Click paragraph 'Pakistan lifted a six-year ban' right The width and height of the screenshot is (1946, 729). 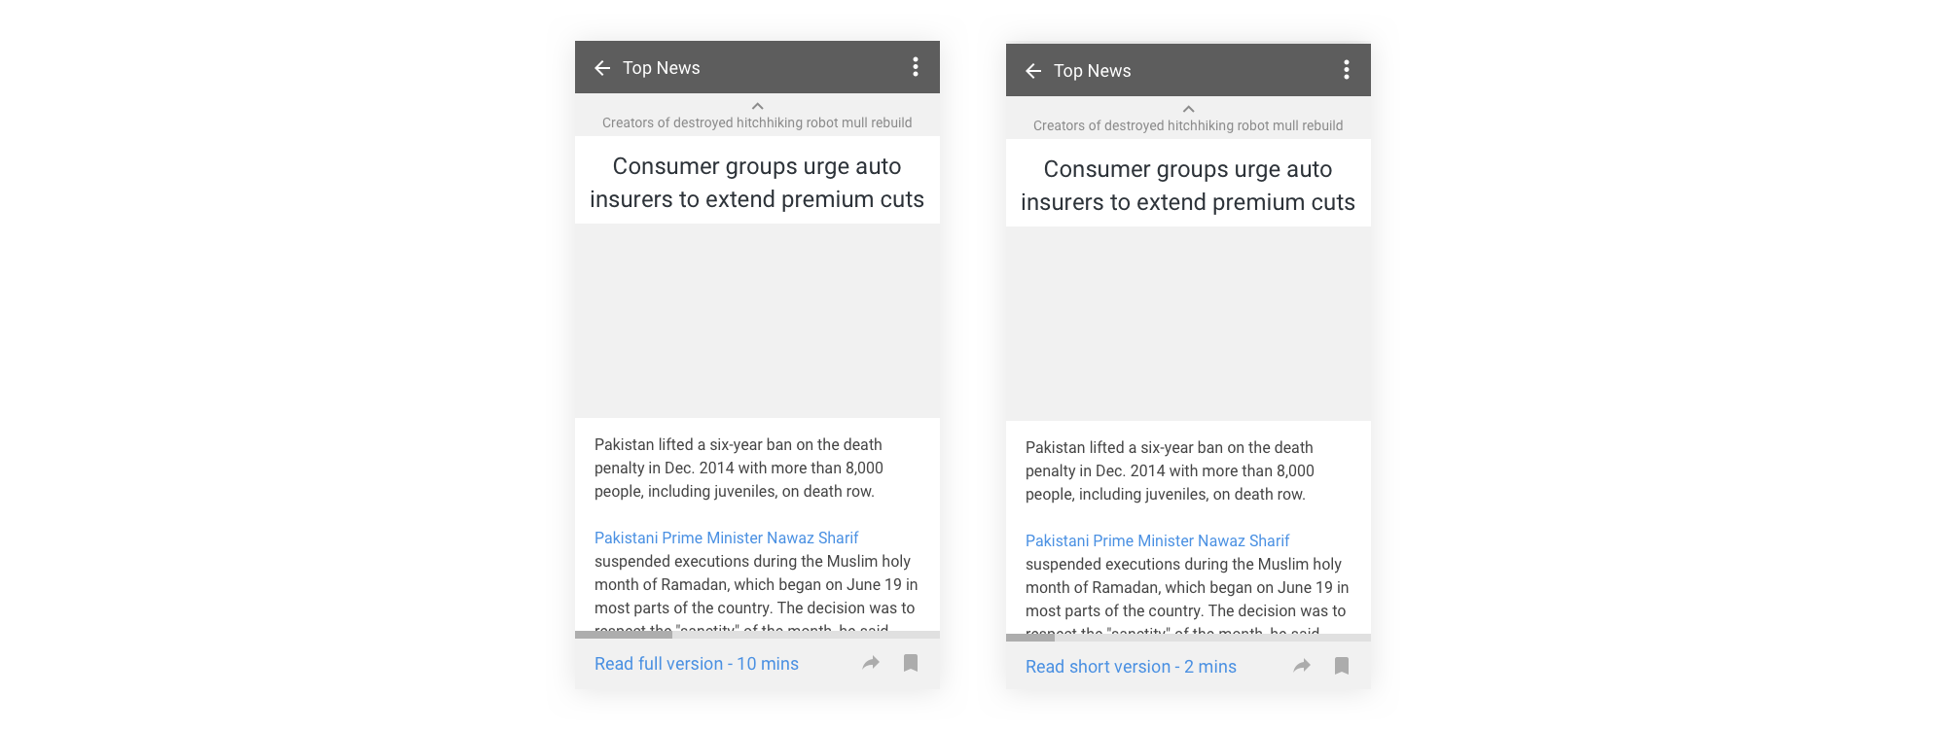1171,470
